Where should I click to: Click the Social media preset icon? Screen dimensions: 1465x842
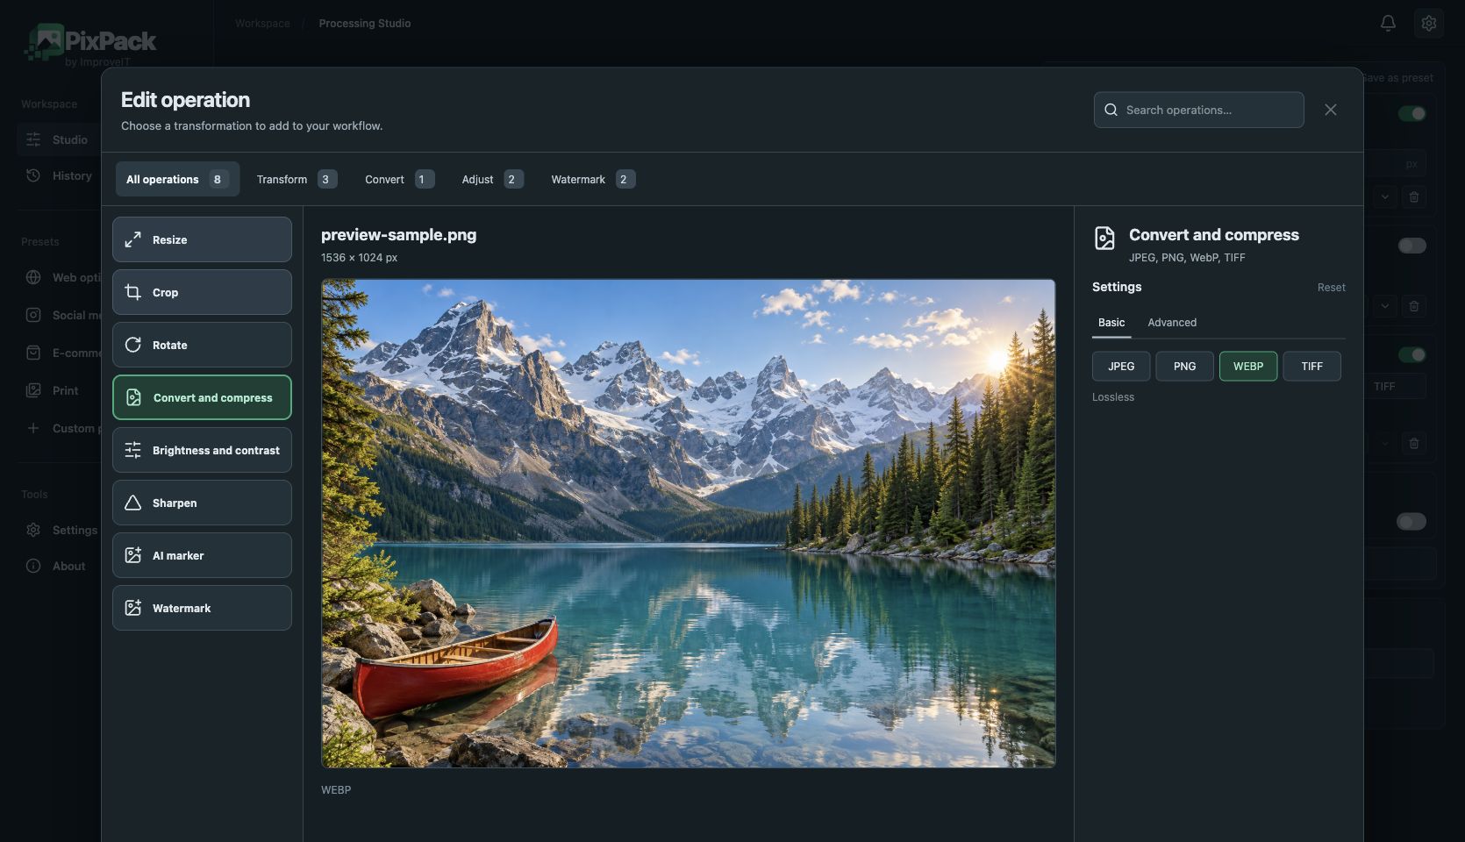[33, 315]
